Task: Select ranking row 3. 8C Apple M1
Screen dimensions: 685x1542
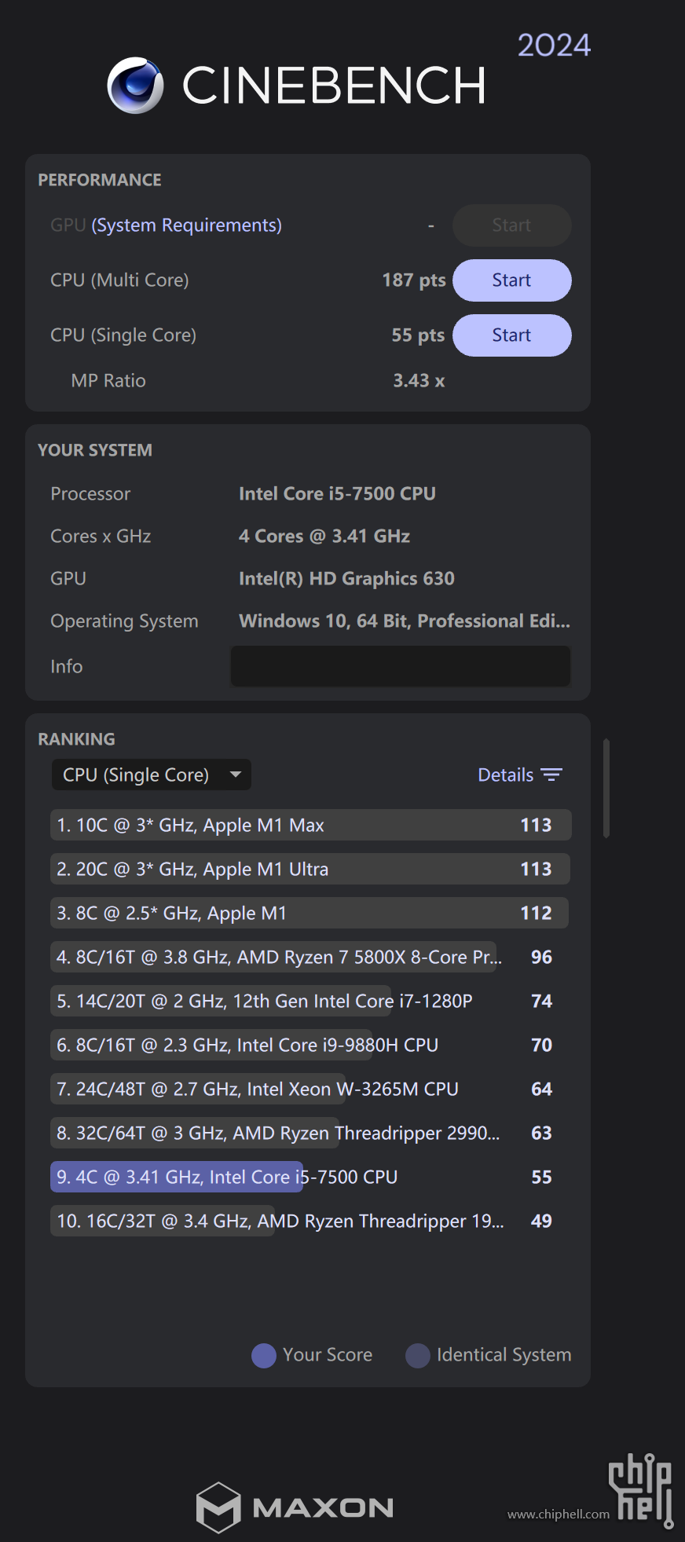Action: (x=310, y=913)
